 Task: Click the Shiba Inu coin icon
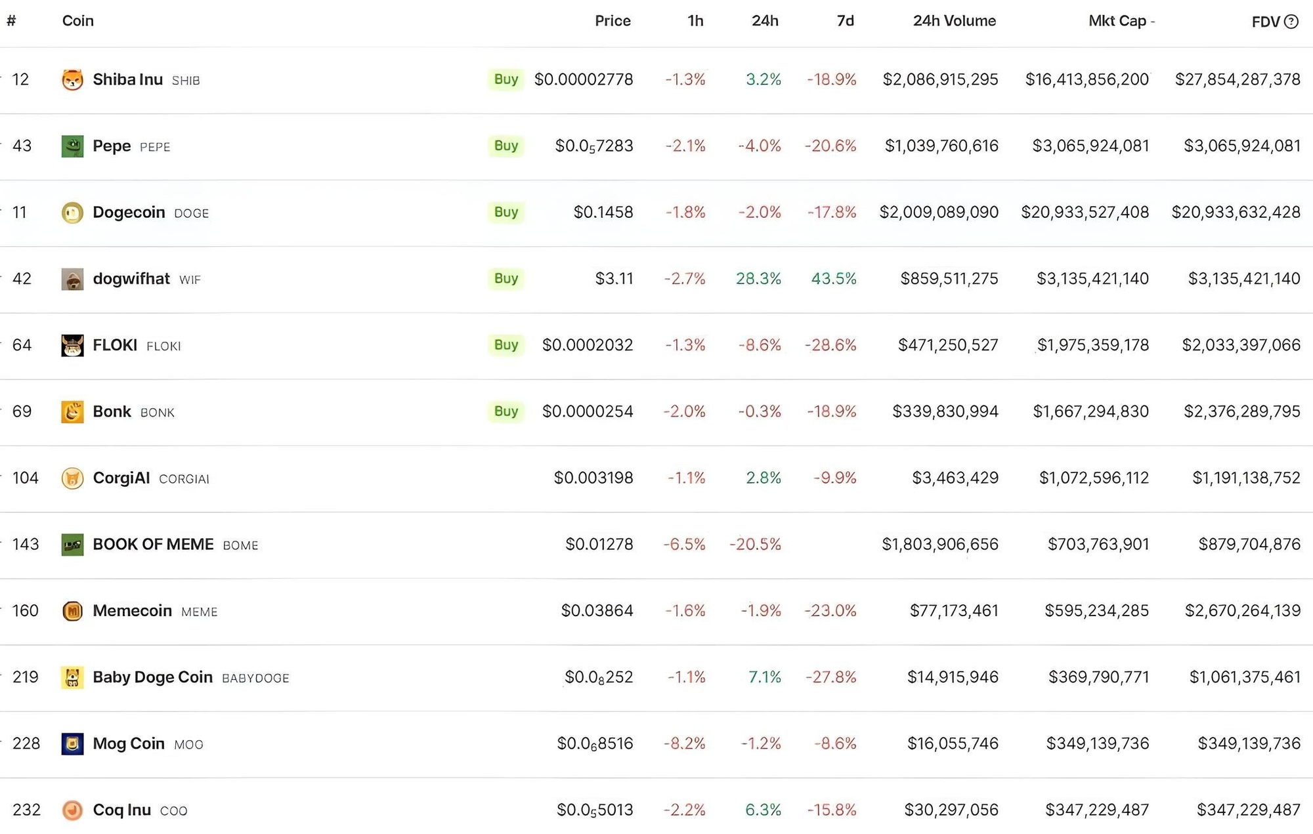click(72, 80)
